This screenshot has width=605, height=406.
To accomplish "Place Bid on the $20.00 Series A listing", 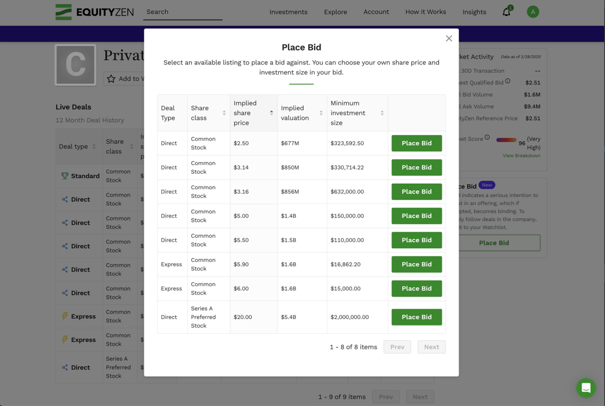I will (417, 317).
